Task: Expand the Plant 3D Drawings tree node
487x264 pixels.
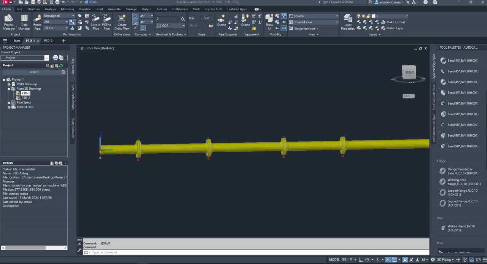Action: [x=8, y=89]
